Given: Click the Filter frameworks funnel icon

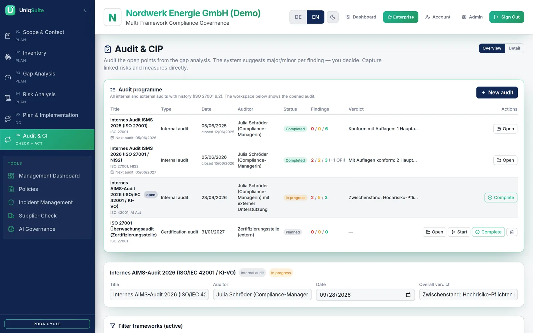Looking at the screenshot, I should pos(113,326).
